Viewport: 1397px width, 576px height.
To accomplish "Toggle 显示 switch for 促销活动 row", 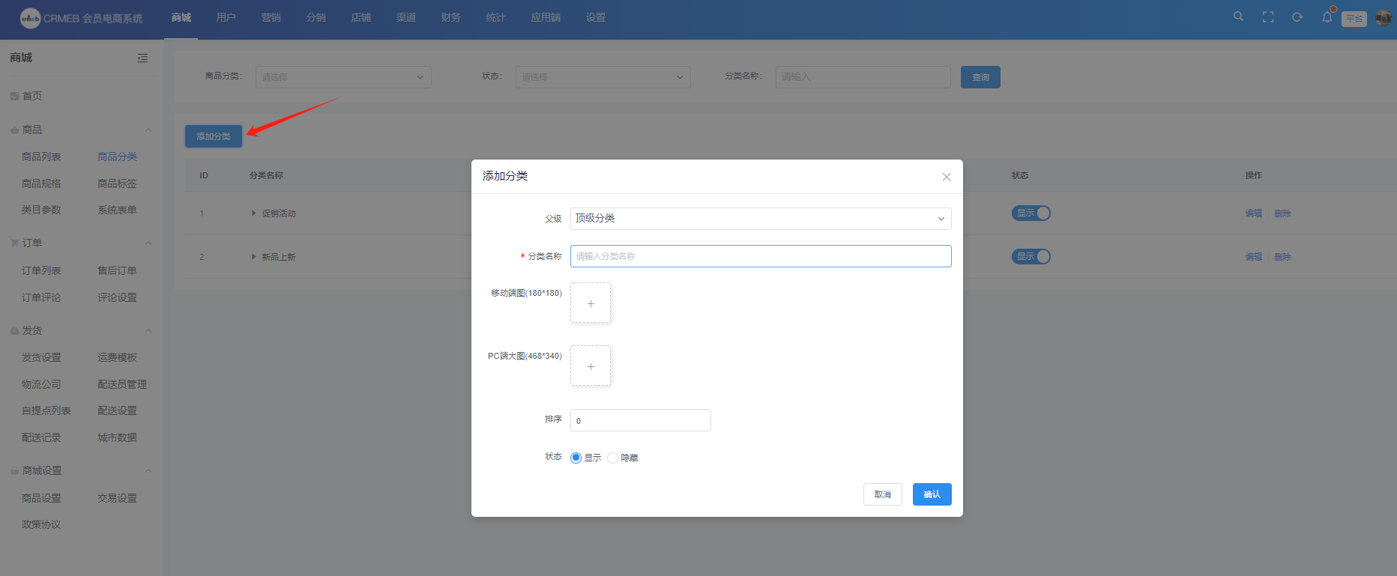I will coord(1031,213).
